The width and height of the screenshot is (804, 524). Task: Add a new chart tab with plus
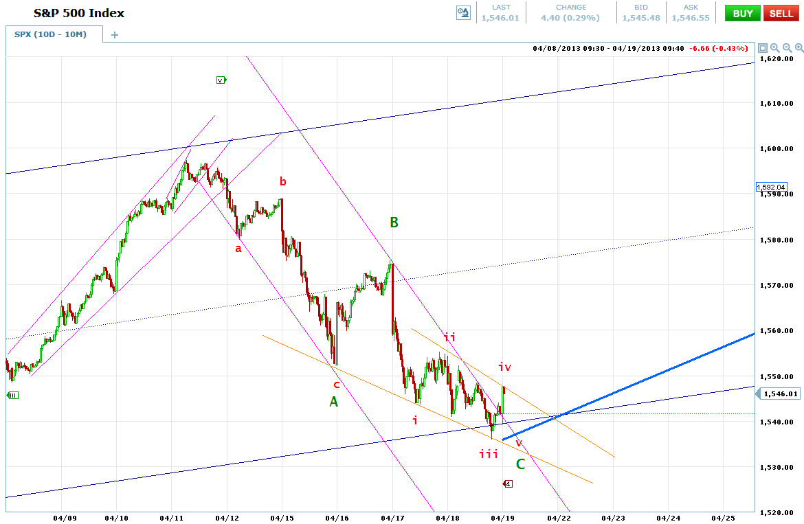point(115,35)
